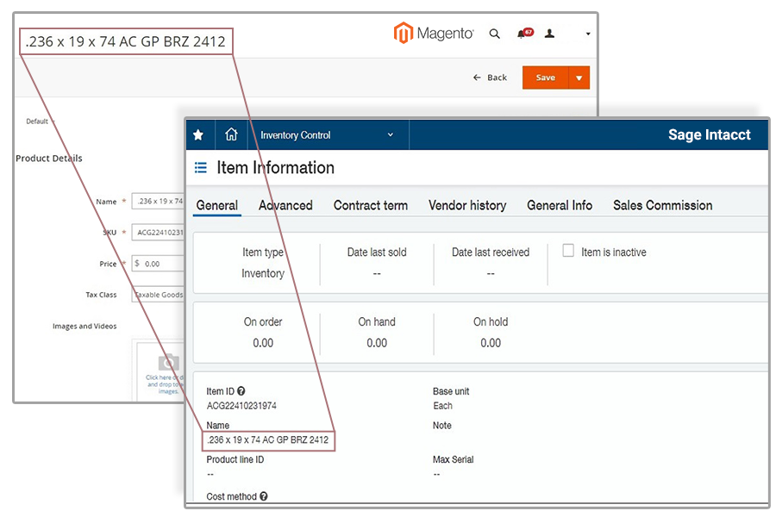Viewport: 776px width, 517px height.
Task: Open the Item Information list menu icon
Action: point(201,168)
